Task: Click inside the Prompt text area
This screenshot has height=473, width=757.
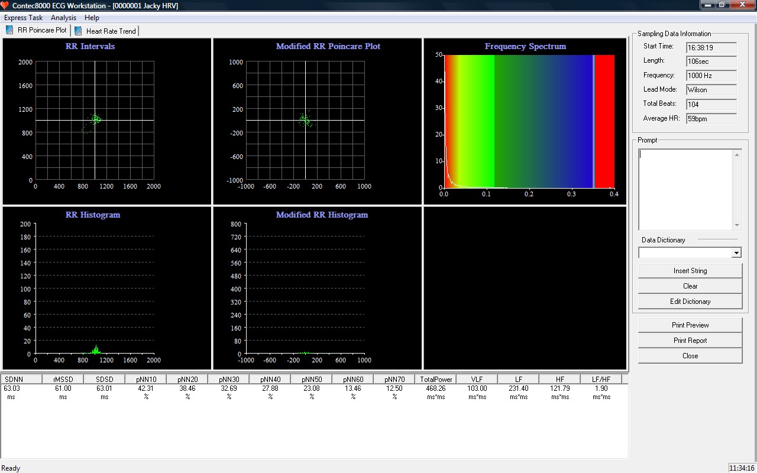Action: pos(685,189)
